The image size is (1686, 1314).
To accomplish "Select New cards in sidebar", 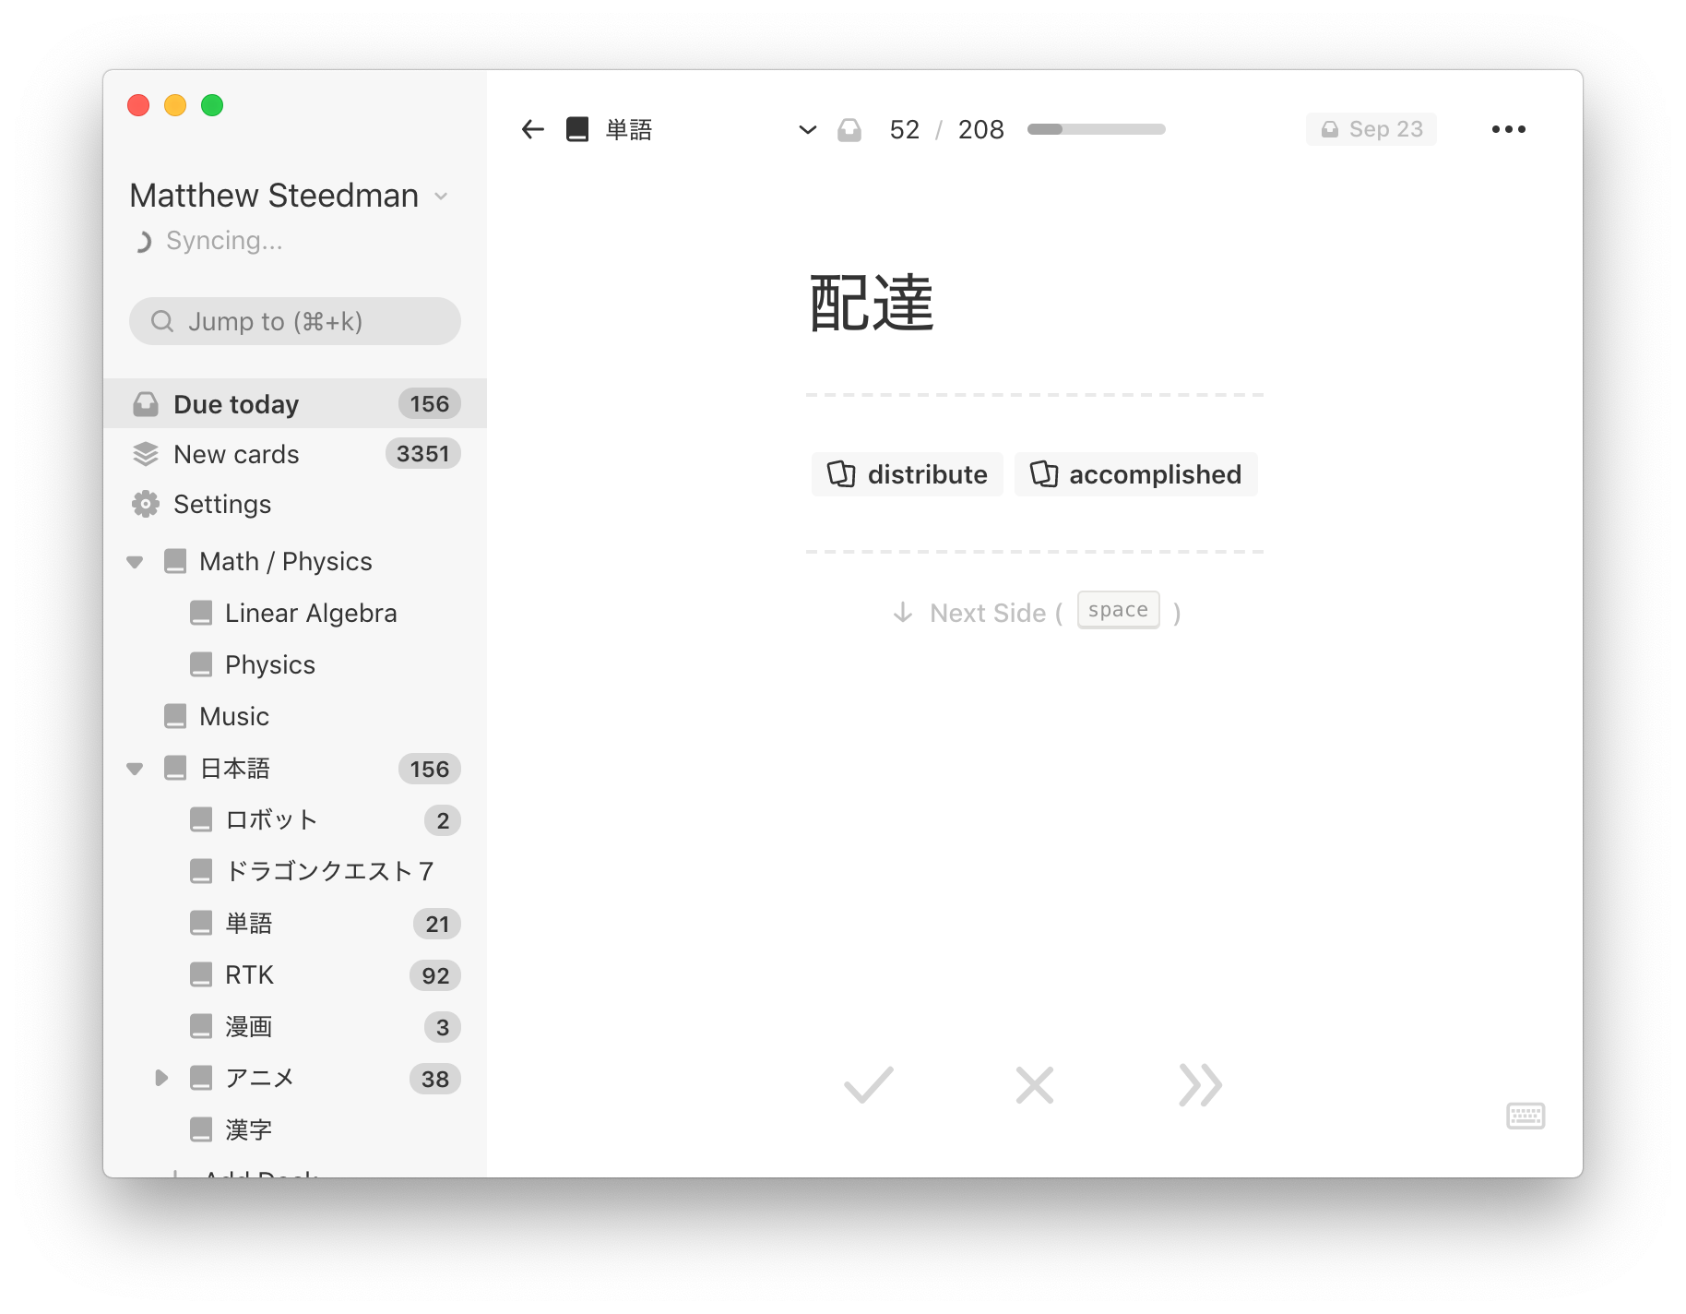I will [295, 454].
